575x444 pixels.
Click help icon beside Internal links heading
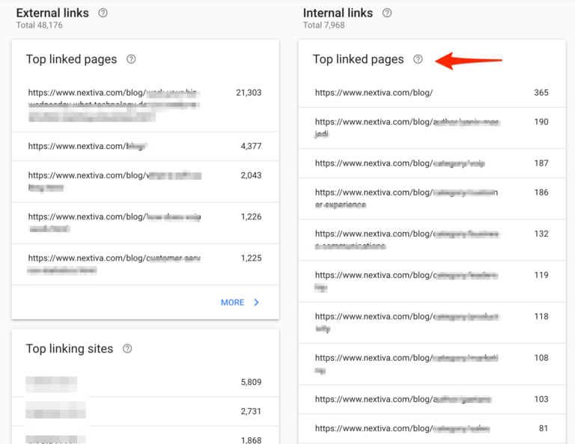point(387,13)
